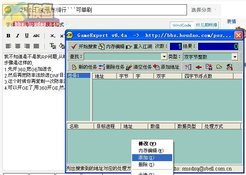
Task: Select 删除(Y) in context menu
Action: pos(152,165)
